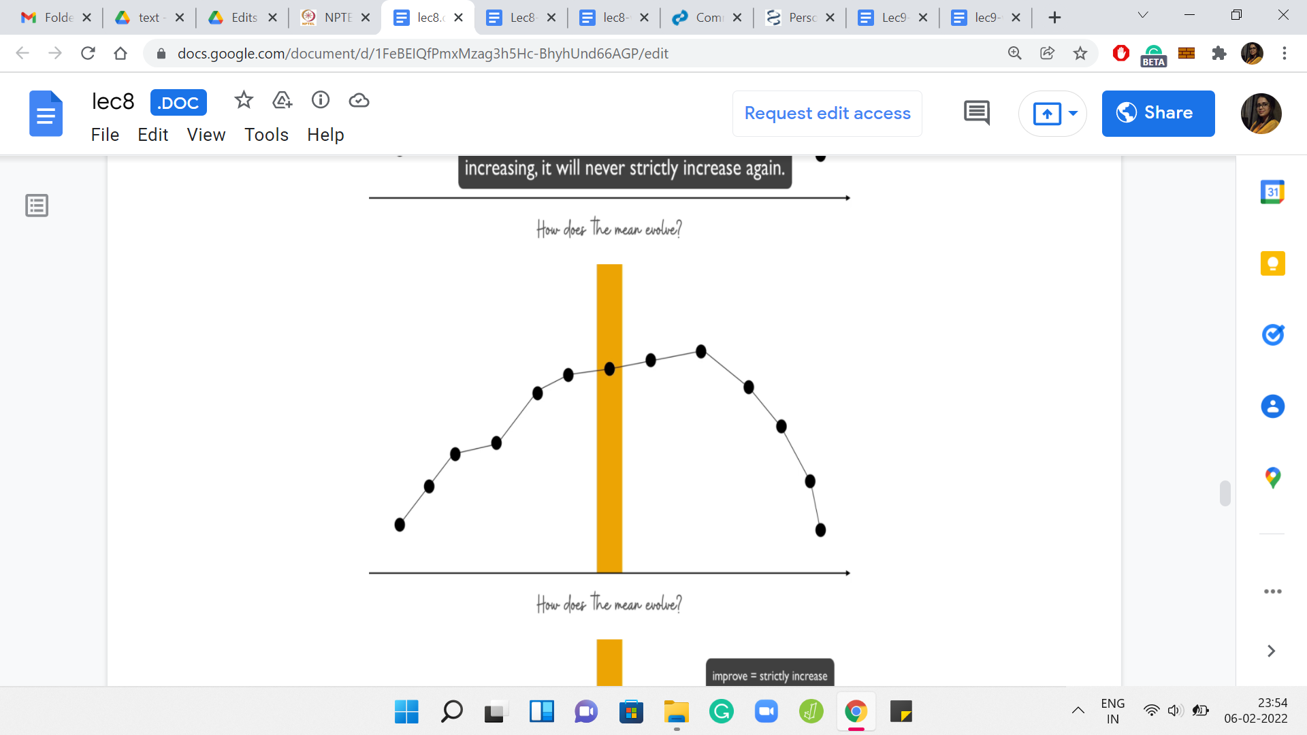The width and height of the screenshot is (1307, 735).
Task: Expand the present to meeting dropdown
Action: (x=1073, y=113)
